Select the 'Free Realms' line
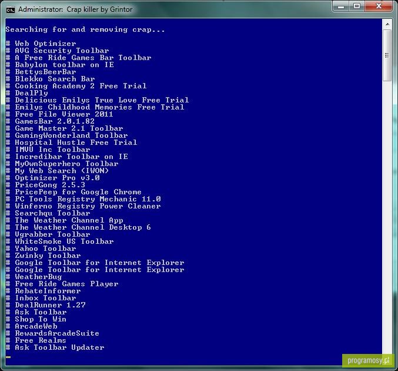Viewport: 398px width, 371px height. coord(36,340)
